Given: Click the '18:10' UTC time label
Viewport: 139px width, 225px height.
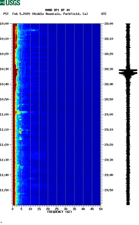Looking at the screenshot, I should [109, 39].
